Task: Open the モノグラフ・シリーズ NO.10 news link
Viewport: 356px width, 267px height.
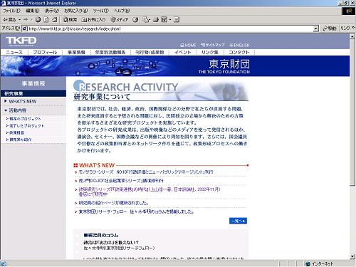Action: tap(146, 172)
